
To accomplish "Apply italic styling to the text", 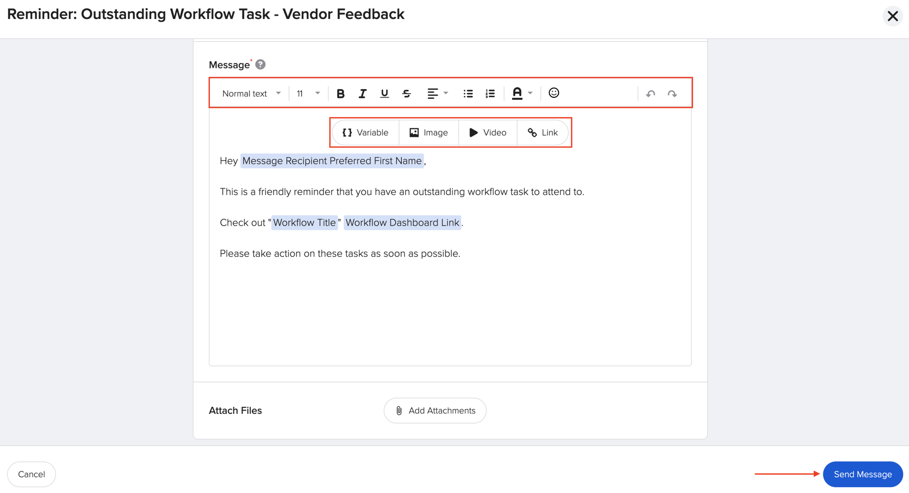I will pyautogui.click(x=363, y=93).
